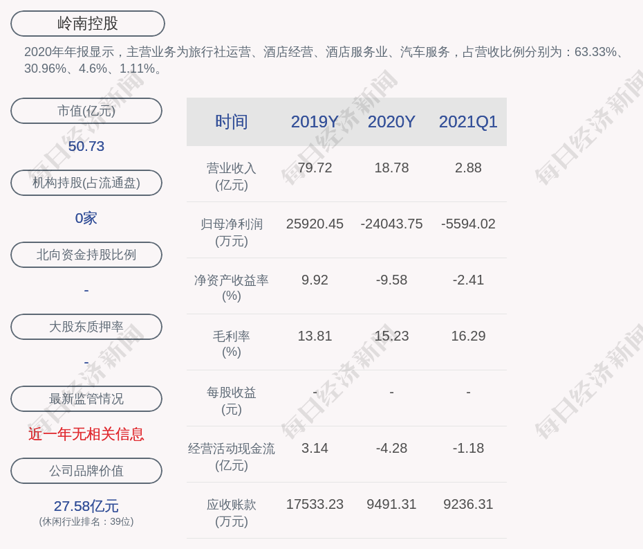This screenshot has width=643, height=549.
Task: Click the 营业收入 row label
Action: click(x=231, y=176)
